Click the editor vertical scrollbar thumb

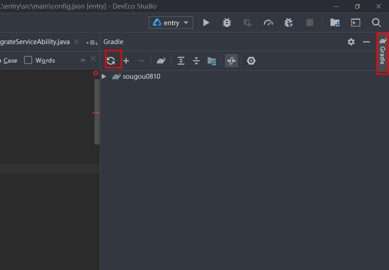(97, 112)
